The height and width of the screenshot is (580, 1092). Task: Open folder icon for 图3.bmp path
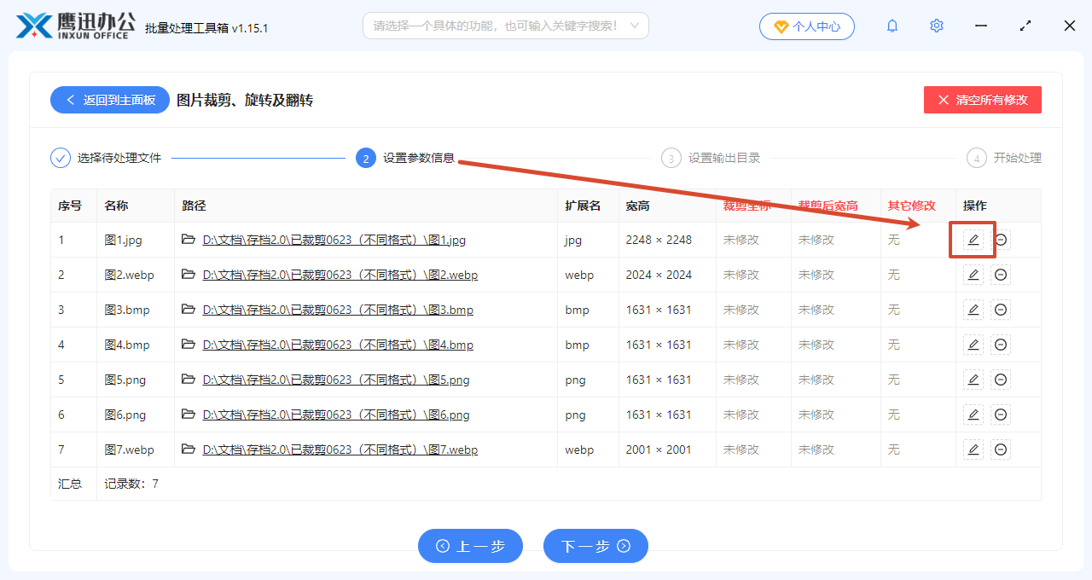189,310
